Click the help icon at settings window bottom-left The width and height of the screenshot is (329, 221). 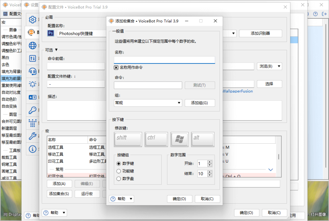pos(28,215)
